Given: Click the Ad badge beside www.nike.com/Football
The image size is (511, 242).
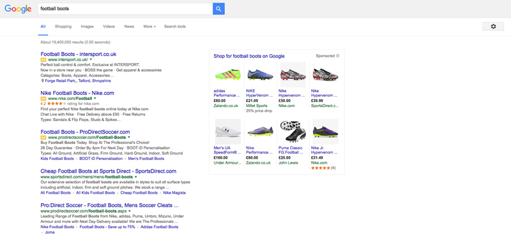Looking at the screenshot, I should click(43, 99).
